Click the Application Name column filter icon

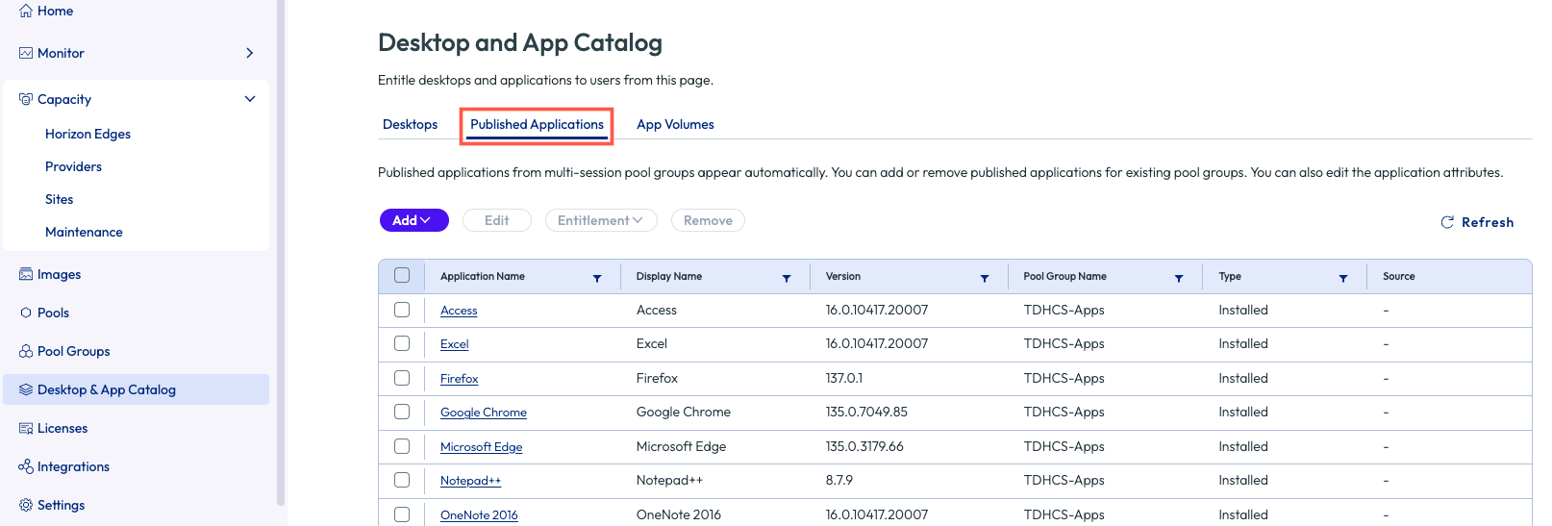(x=597, y=278)
